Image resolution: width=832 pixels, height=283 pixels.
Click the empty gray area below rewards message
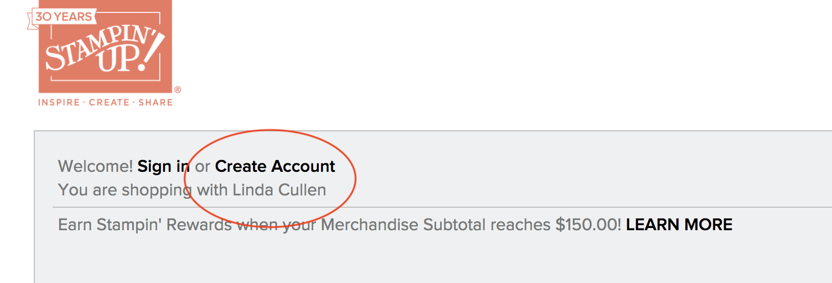tap(433, 259)
